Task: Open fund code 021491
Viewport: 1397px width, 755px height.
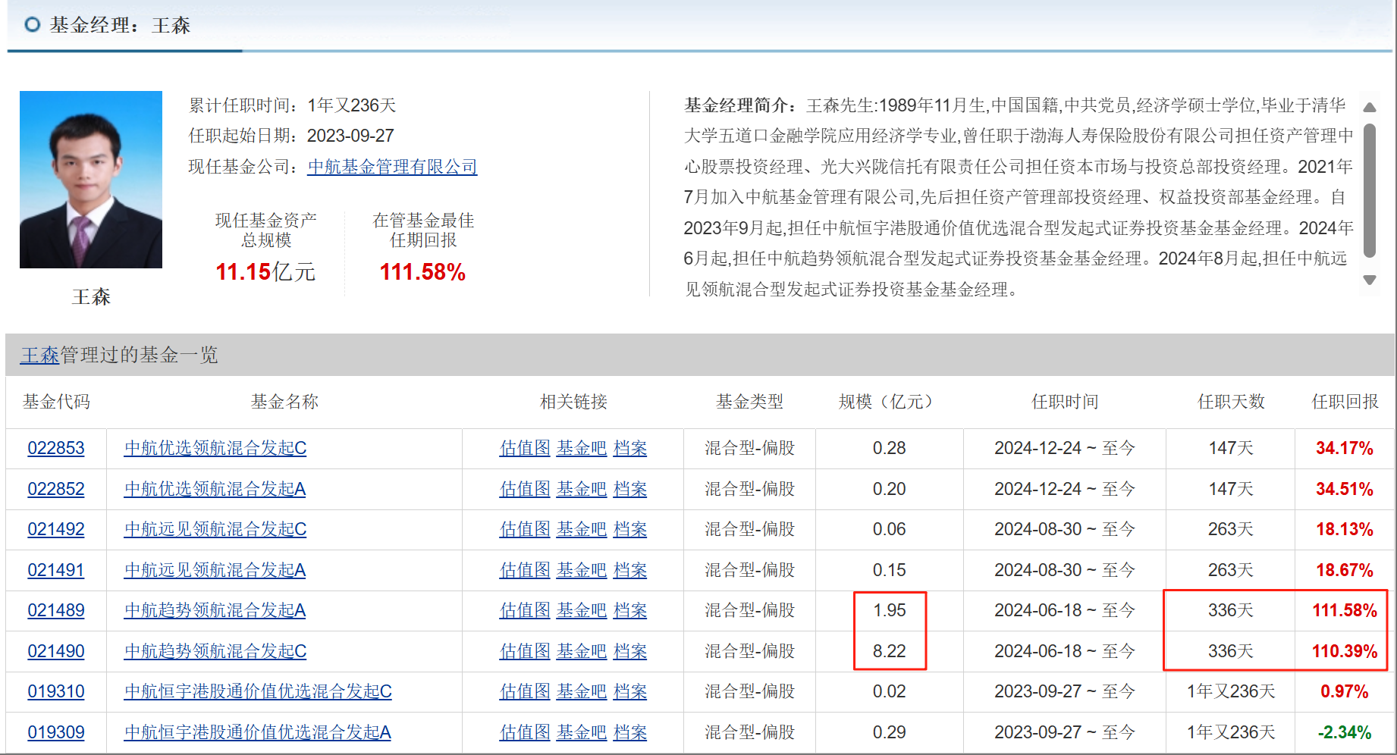Action: click(x=56, y=570)
